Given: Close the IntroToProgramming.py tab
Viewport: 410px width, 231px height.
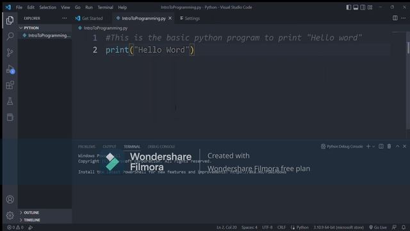Looking at the screenshot, I should point(170,18).
